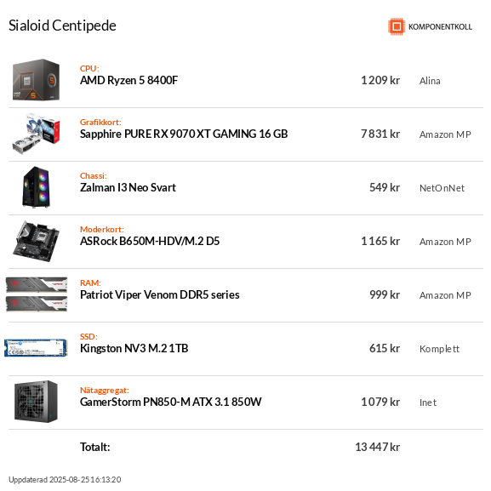Viewport: 491px width, 491px height.
Task: Click the Komponentkoll chip logo icon
Action: point(397,26)
